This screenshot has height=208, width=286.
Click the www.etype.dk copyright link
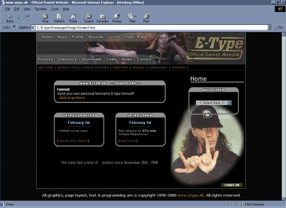coord(190,196)
